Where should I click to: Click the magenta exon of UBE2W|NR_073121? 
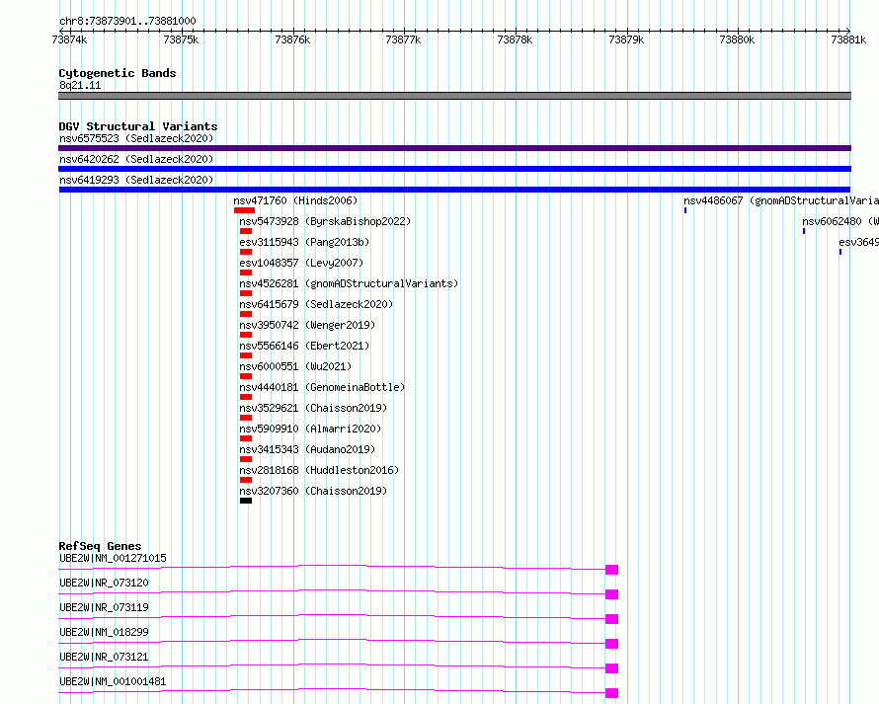(611, 668)
